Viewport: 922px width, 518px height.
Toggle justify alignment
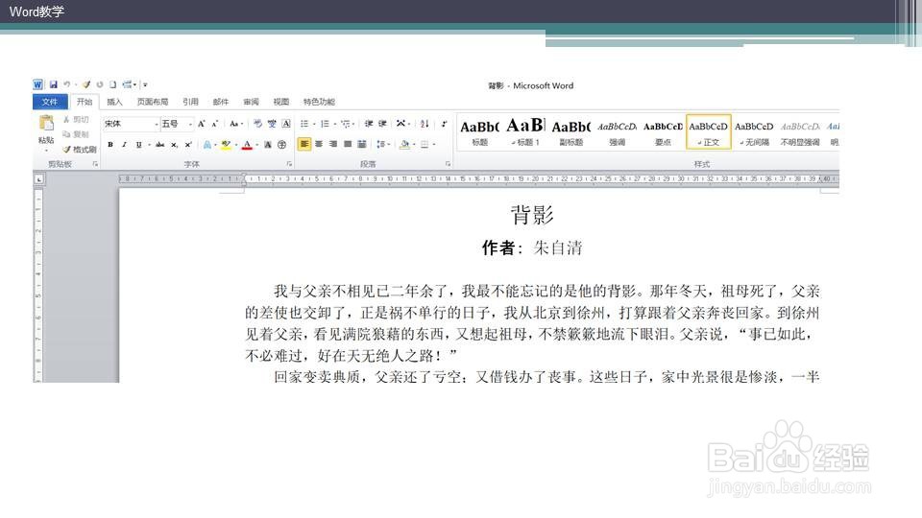tap(348, 144)
